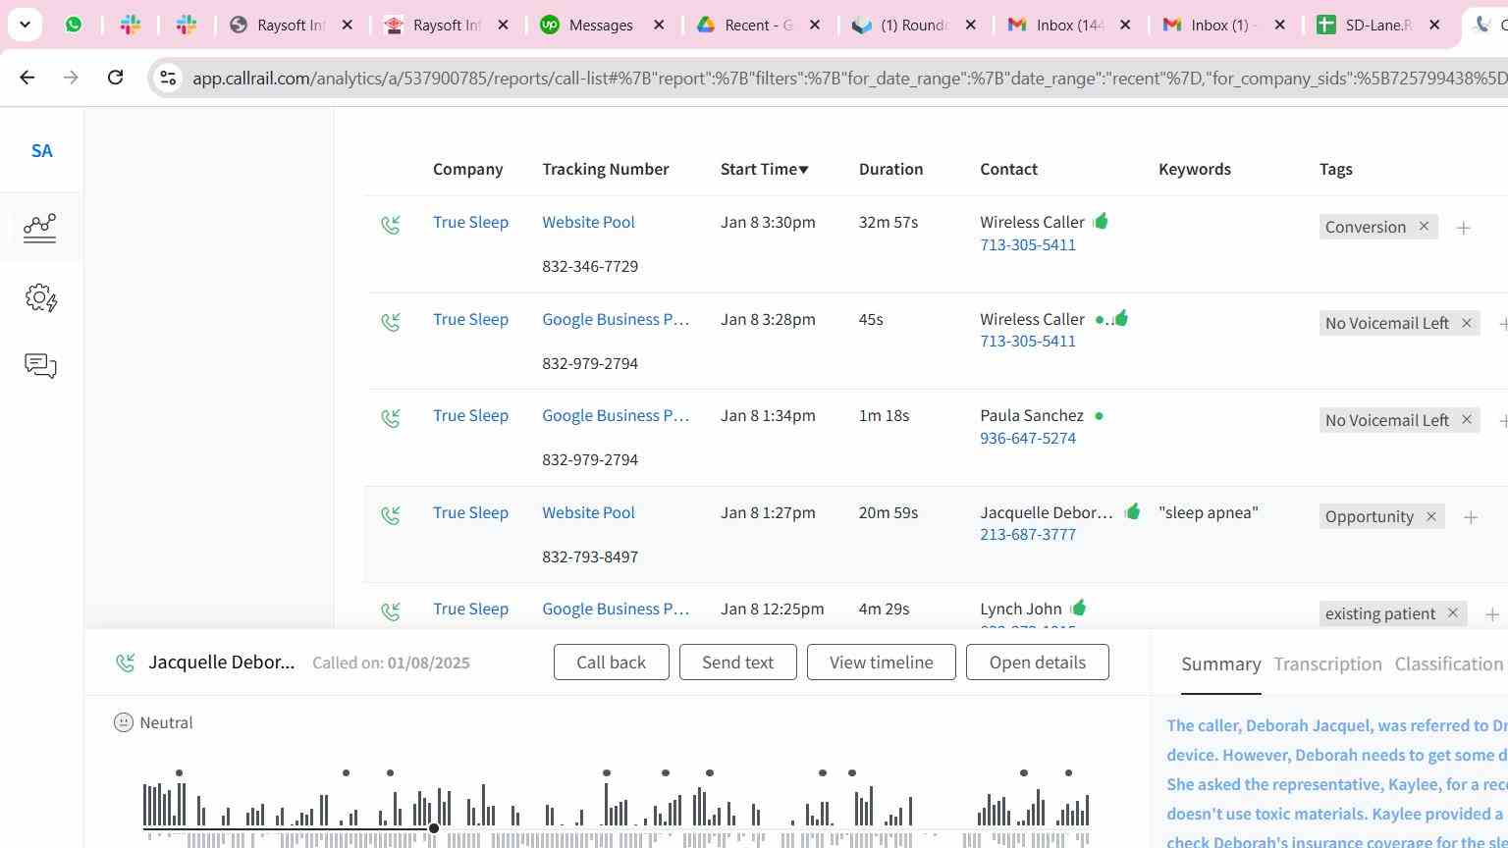Remove the Conversion tag
This screenshot has height=848, width=1508.
[x=1424, y=227]
